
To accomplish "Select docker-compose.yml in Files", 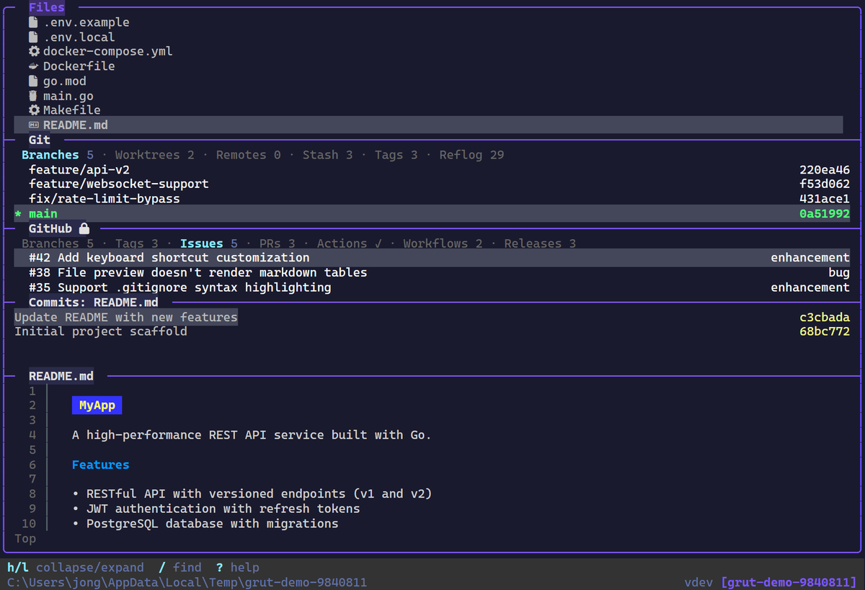I will [x=108, y=52].
